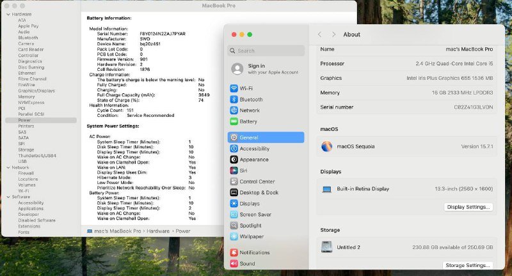This screenshot has height=276, width=512.
Task: Click the Name value mac's MacBook Pro
Action: coord(469,49)
